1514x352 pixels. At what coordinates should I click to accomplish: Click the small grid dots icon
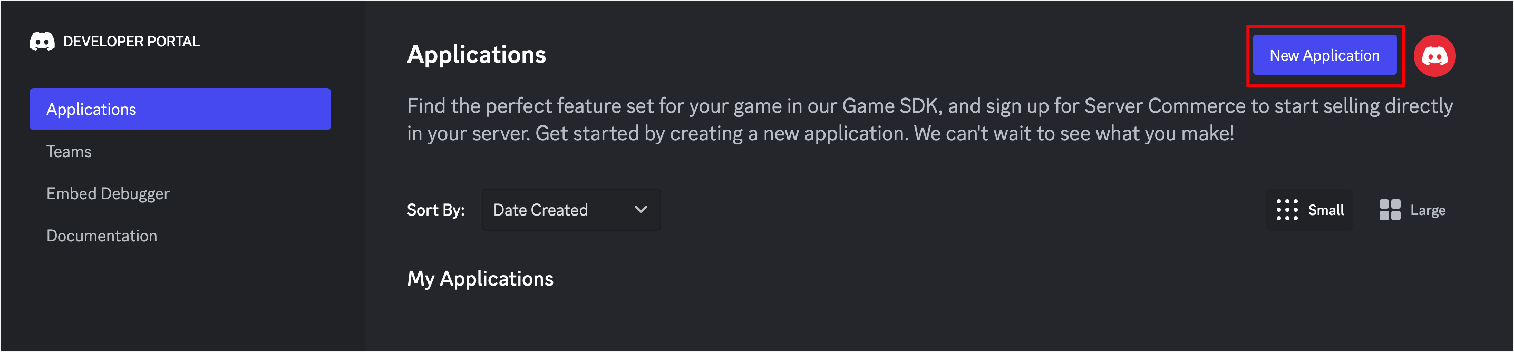(x=1287, y=210)
